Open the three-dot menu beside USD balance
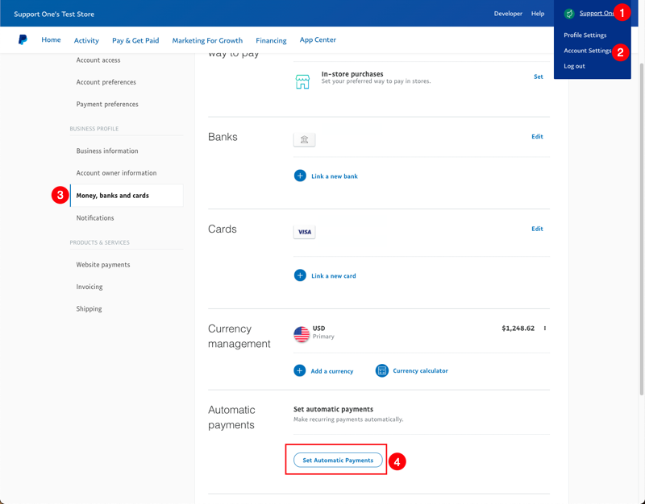 coord(545,328)
